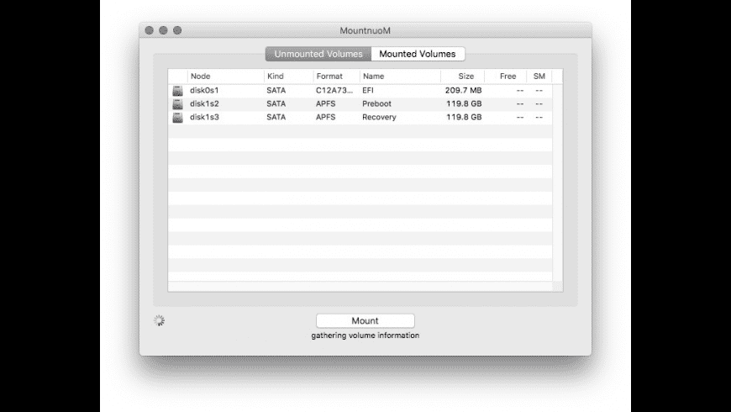
Task: Click the disk icon for disk1s2
Action: (177, 104)
